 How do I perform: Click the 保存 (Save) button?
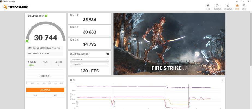coord(55,95)
